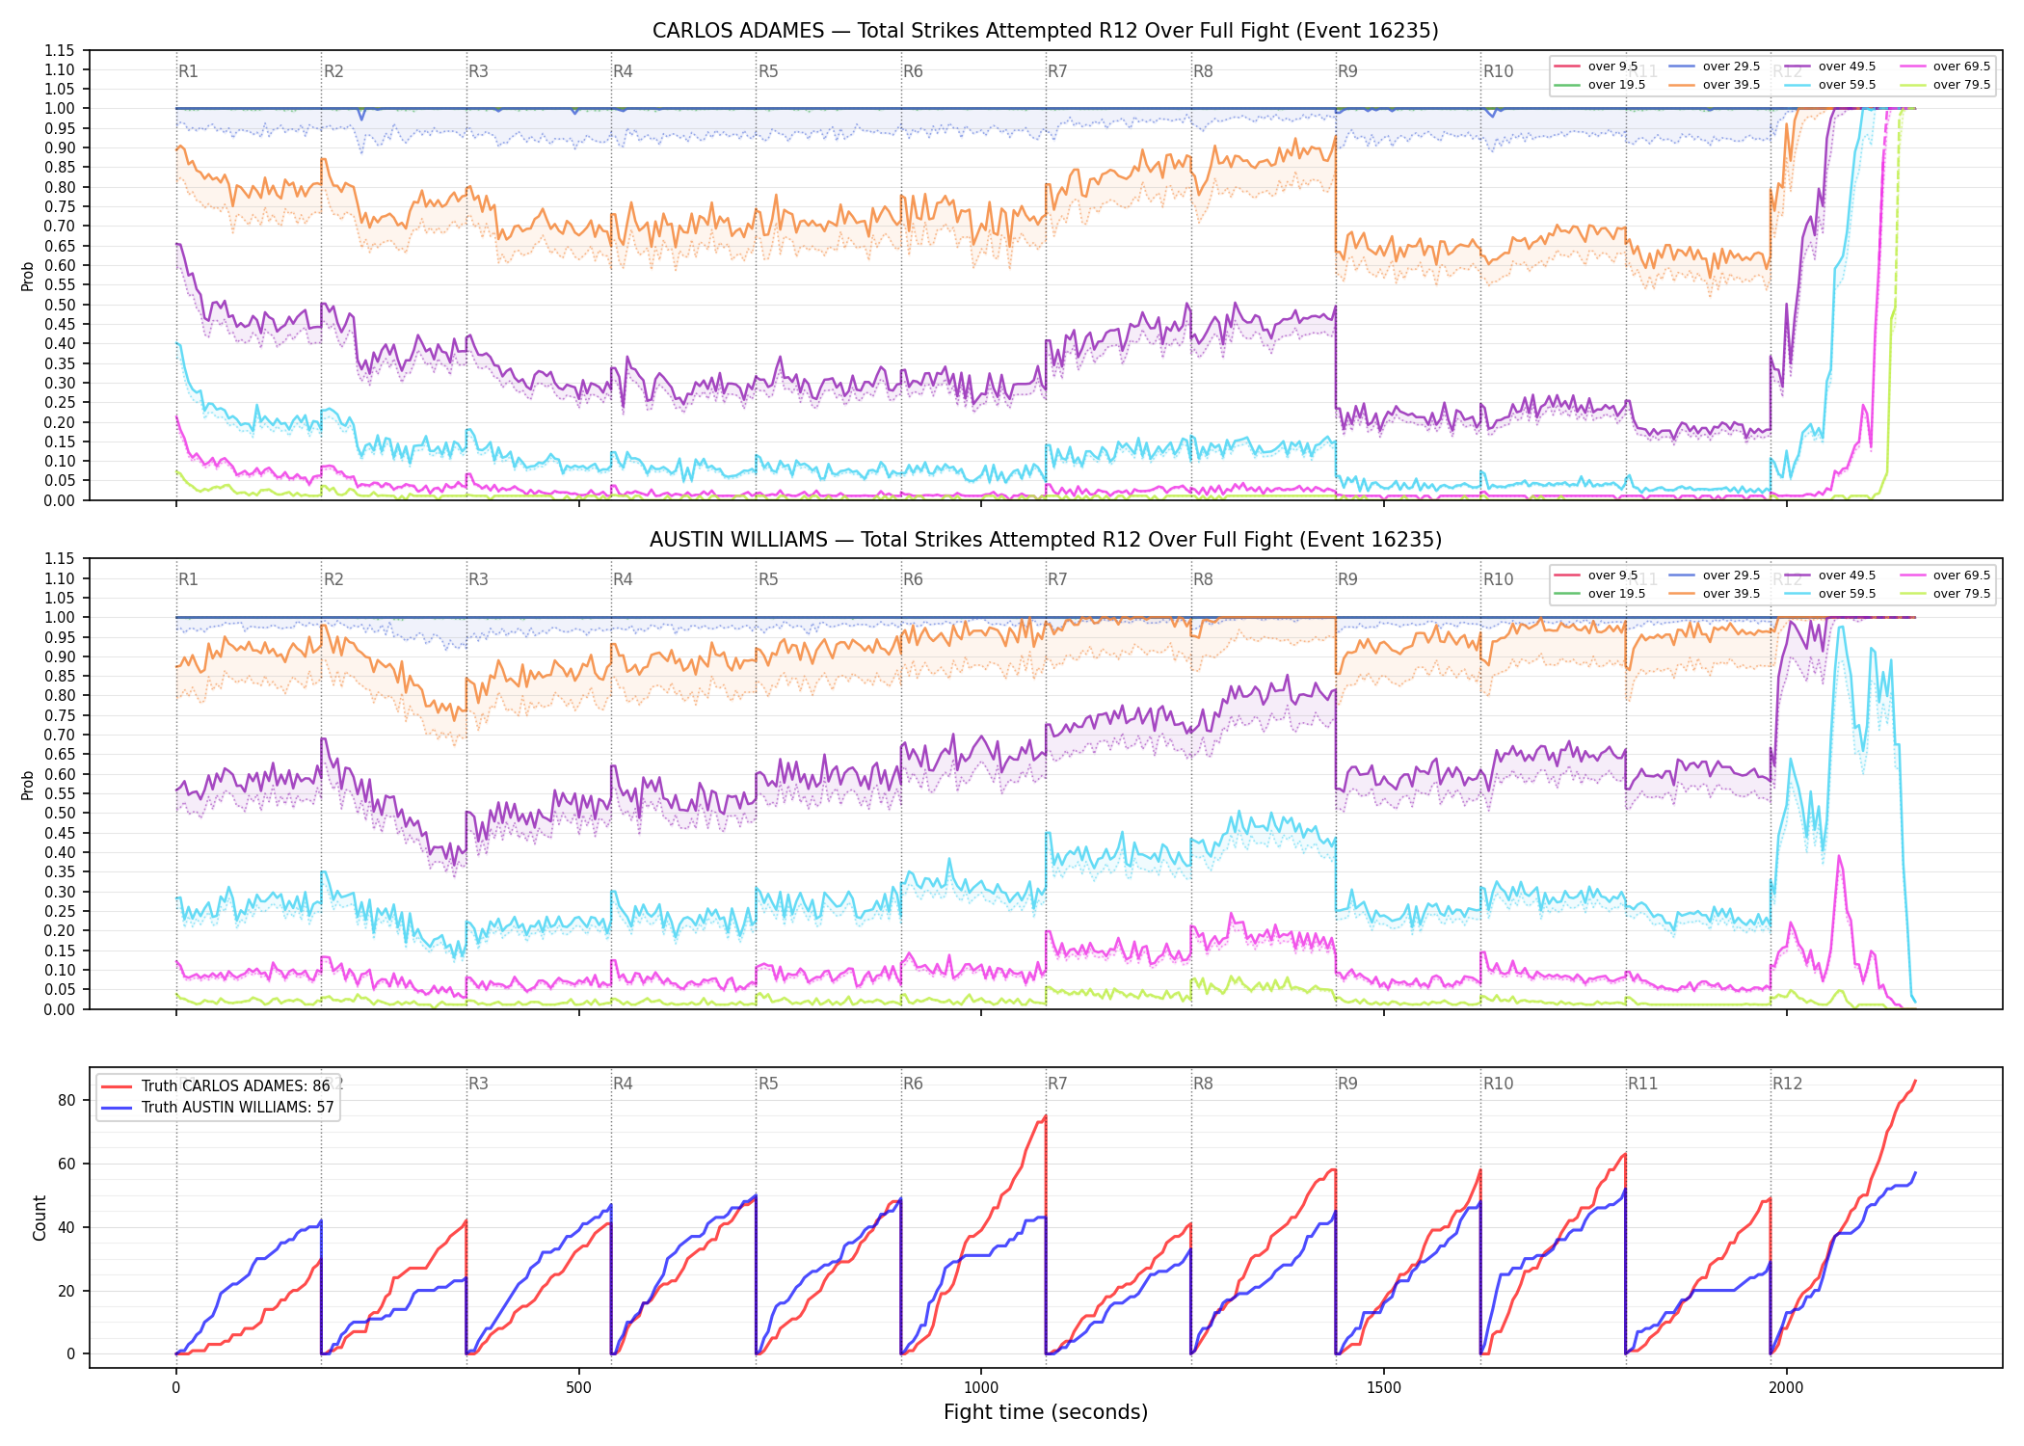Screen dimensions: 2024x1446
Task: Click 'over 49.5' in Carlos Adames legend
Action: [1847, 67]
